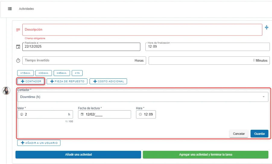Click the user avatar thumbnail

(x=6, y=90)
